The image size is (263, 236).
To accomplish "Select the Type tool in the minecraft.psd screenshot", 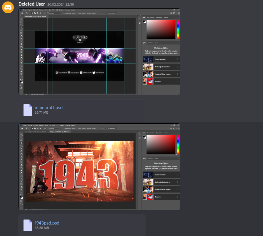I will 21,63.
